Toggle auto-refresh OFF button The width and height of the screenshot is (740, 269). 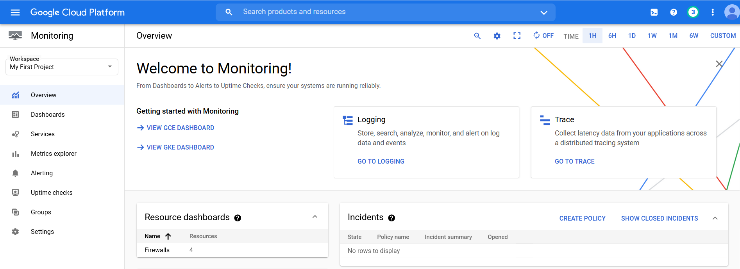(x=543, y=36)
